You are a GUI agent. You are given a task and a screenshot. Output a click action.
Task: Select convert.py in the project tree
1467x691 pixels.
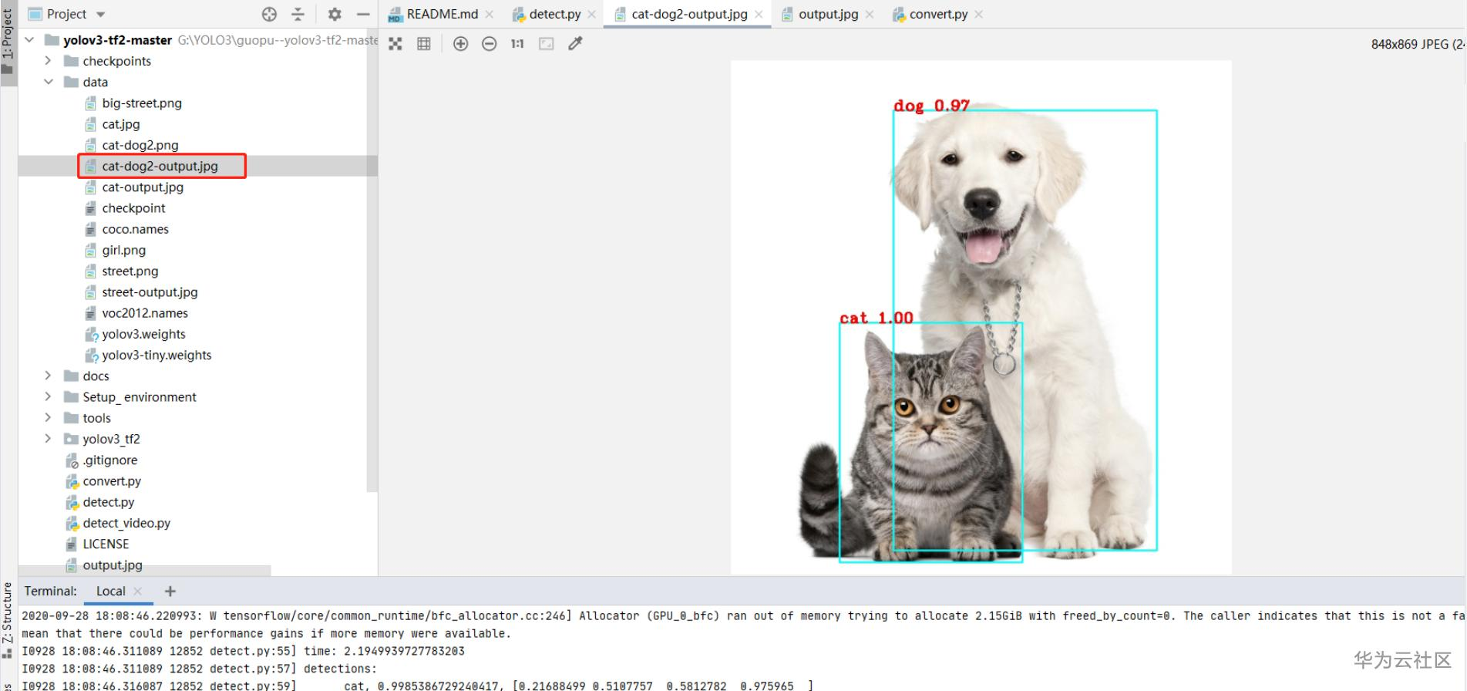tap(112, 480)
